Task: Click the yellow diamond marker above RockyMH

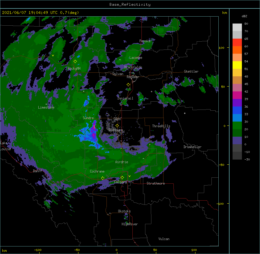Action: (x=75, y=62)
